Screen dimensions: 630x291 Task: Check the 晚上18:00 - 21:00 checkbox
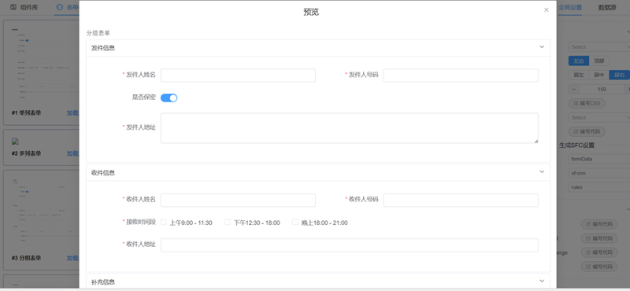point(295,222)
